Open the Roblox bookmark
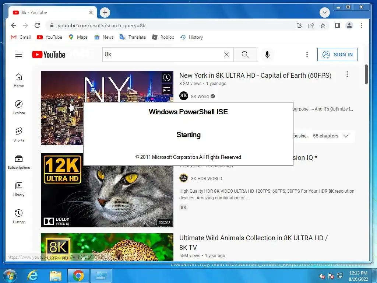The image size is (377, 283). coord(163,37)
